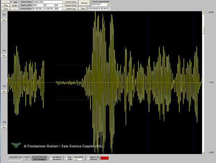Decrease scan speed with left arrow
Viewport: 216px width, 163px height.
75,160
